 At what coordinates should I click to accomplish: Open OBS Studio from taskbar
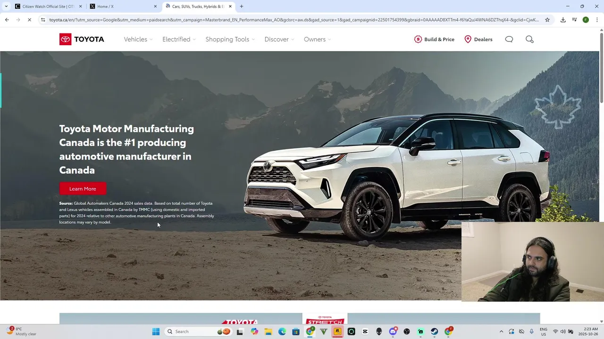click(x=407, y=331)
